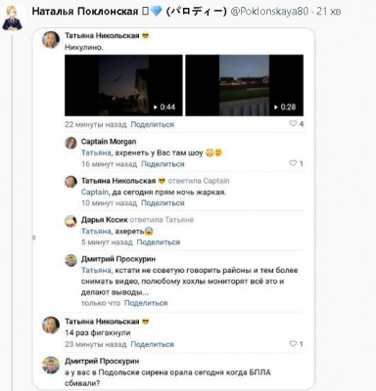Click Поделиться under the Никулино post

tap(152, 124)
